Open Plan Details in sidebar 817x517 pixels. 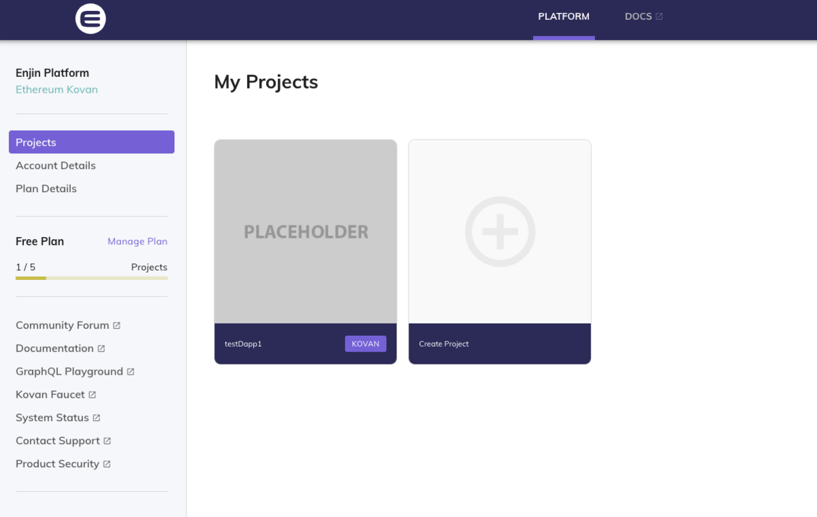(46, 189)
